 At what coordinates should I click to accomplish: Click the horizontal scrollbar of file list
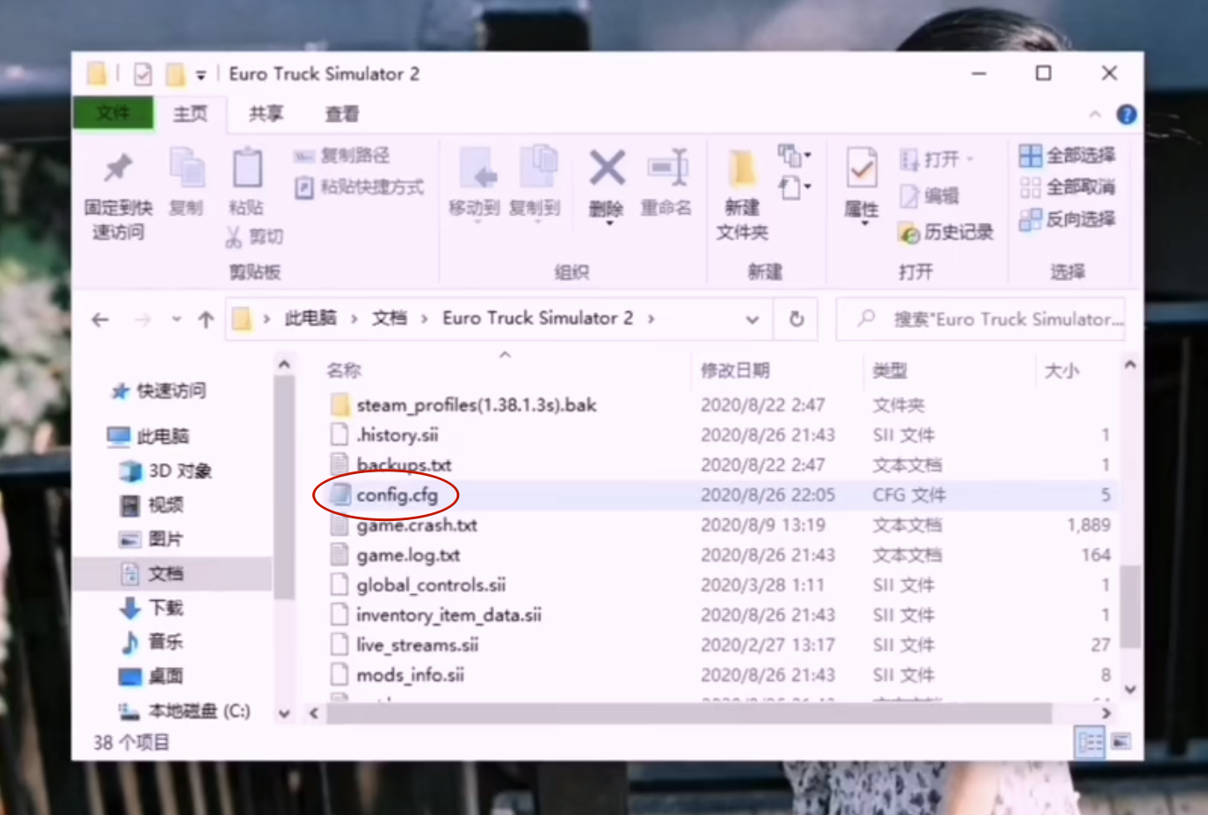pos(689,713)
